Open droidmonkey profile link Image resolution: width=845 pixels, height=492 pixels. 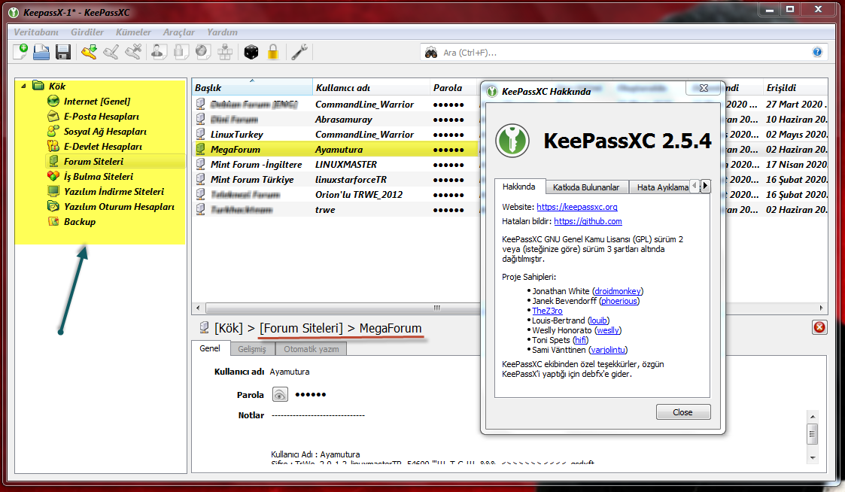618,291
